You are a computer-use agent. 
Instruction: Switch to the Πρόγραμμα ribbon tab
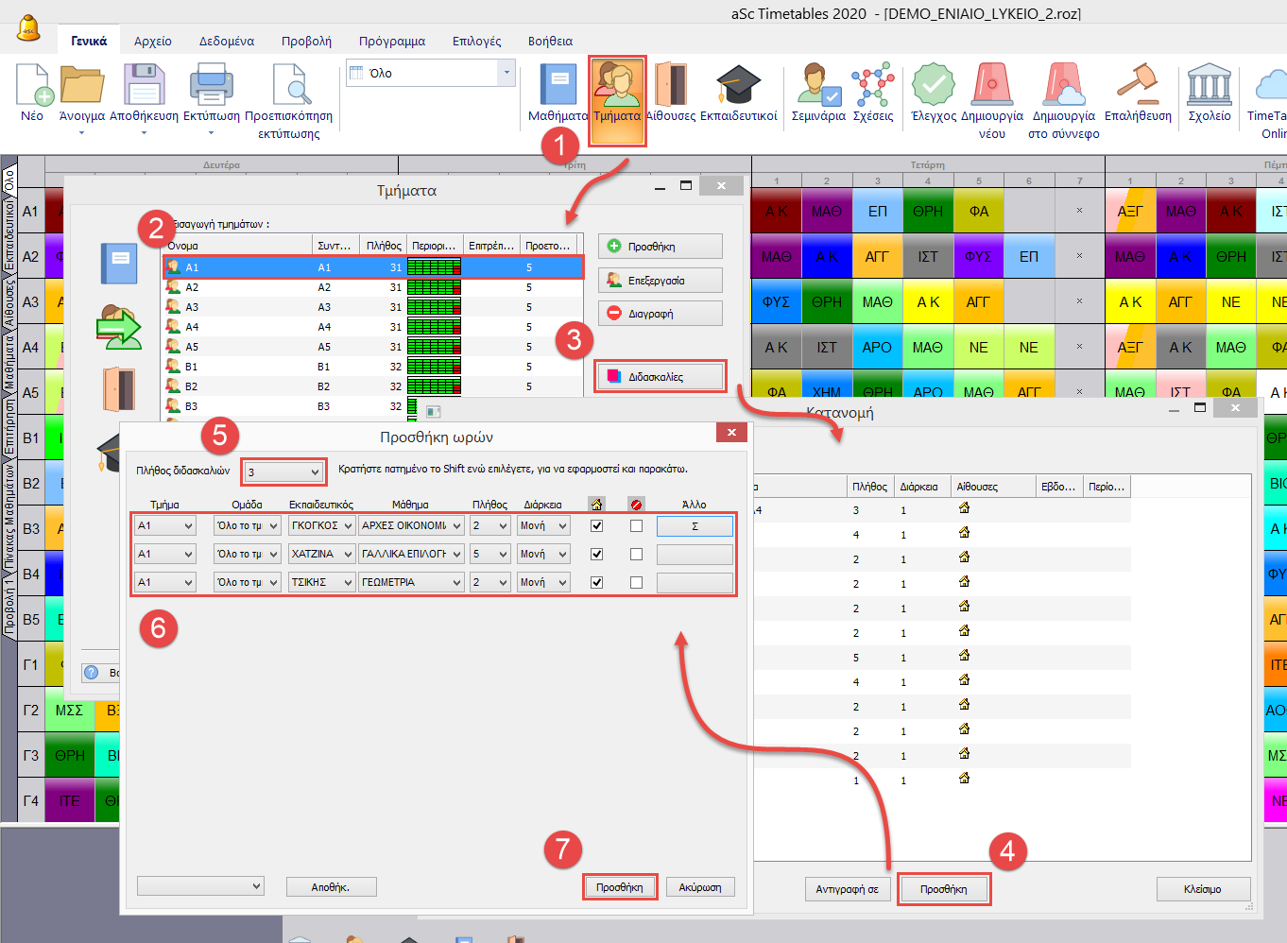(391, 41)
